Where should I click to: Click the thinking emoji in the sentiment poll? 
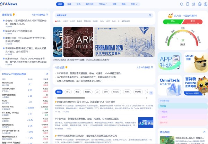[x=170, y=16]
